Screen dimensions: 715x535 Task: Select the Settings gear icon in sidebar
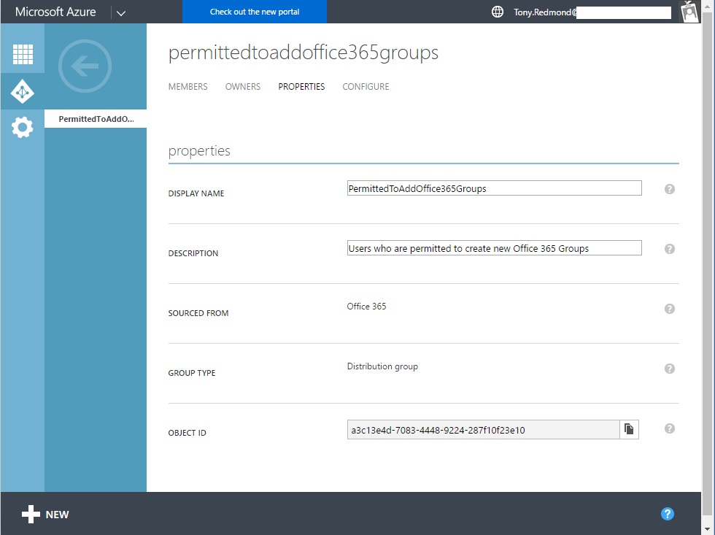(x=22, y=127)
